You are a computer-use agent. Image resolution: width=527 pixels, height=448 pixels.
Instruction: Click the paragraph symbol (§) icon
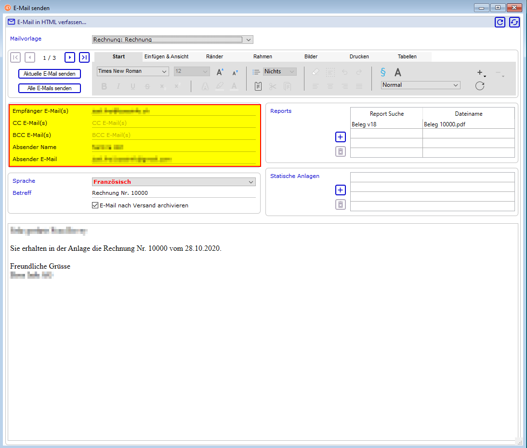tap(383, 72)
